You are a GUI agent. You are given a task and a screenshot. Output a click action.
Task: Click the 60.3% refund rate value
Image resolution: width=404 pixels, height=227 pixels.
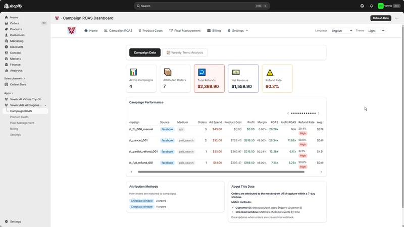coord(272,86)
